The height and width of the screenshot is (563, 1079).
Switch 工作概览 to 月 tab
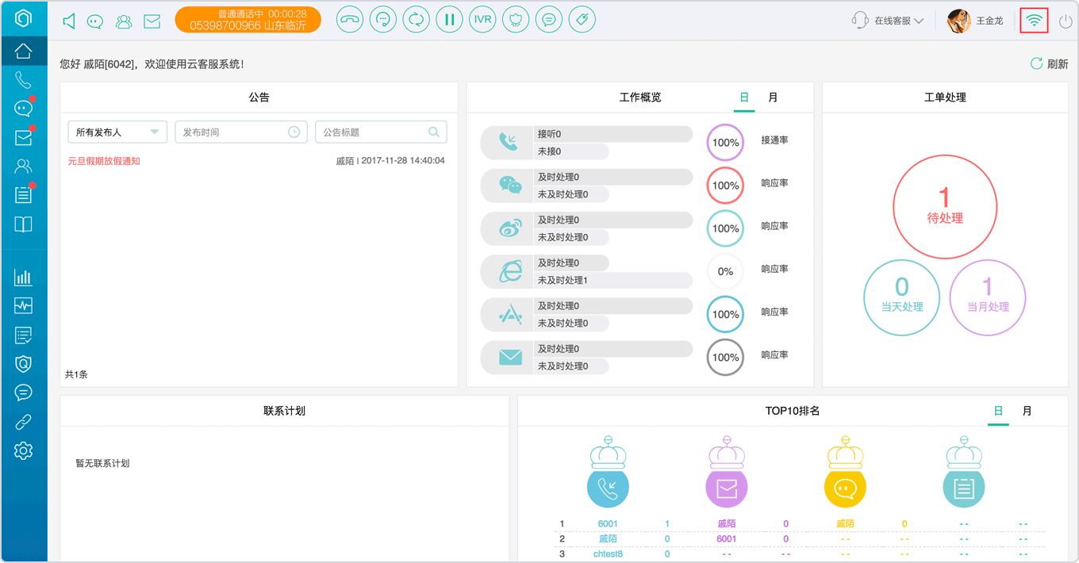pos(773,98)
